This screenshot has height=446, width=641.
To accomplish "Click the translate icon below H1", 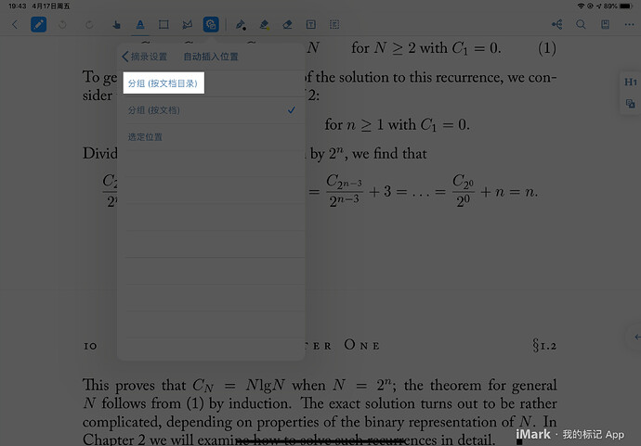I will 631,103.
